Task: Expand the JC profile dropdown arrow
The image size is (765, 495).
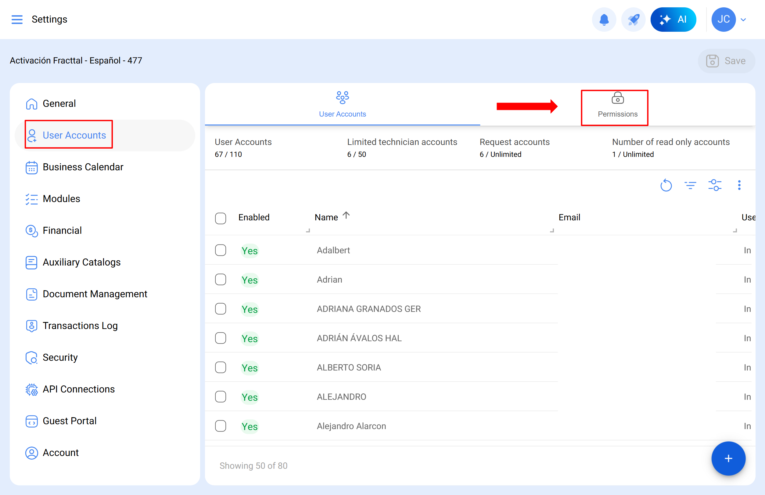Action: (x=743, y=20)
